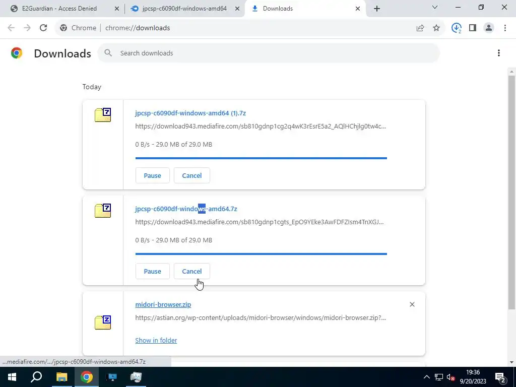Pause the jpcsp-c6090df-windows-amd64 (1).7z download
516x387 pixels.
[152, 175]
